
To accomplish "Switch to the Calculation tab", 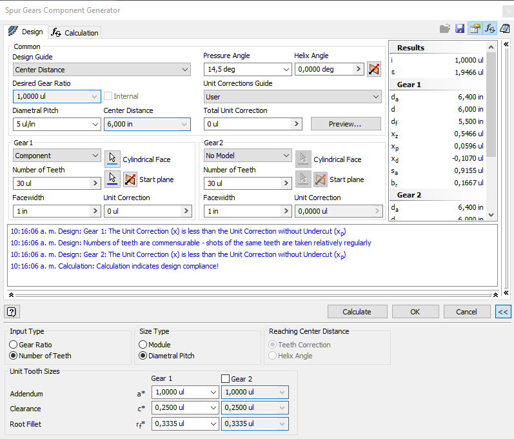I will click(75, 32).
